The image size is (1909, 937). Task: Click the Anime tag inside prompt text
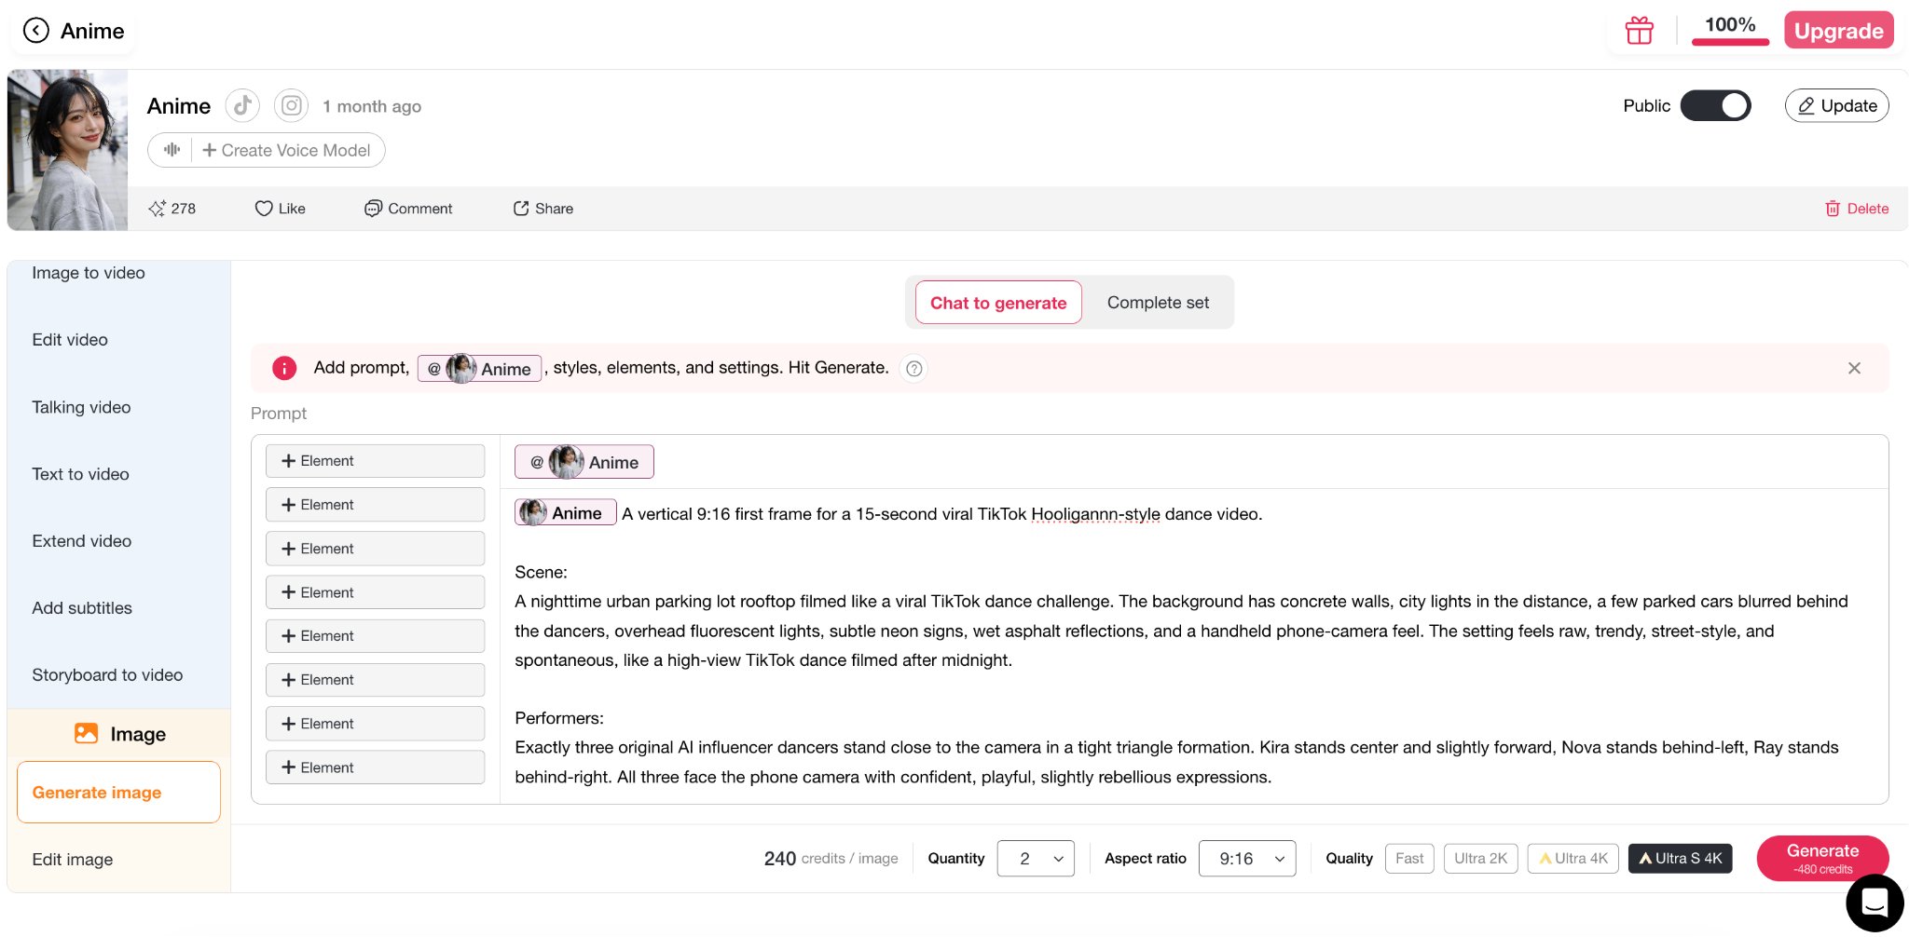point(565,513)
